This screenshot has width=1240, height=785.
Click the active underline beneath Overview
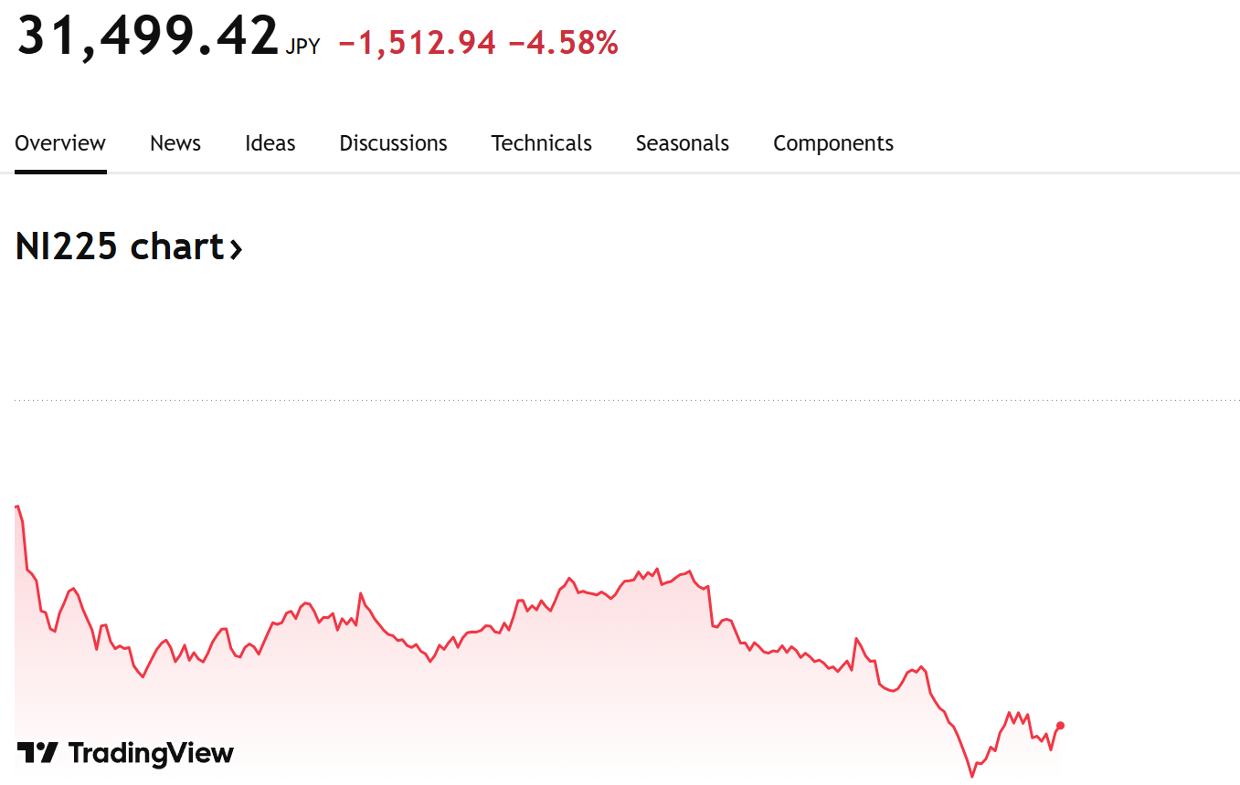coord(60,172)
